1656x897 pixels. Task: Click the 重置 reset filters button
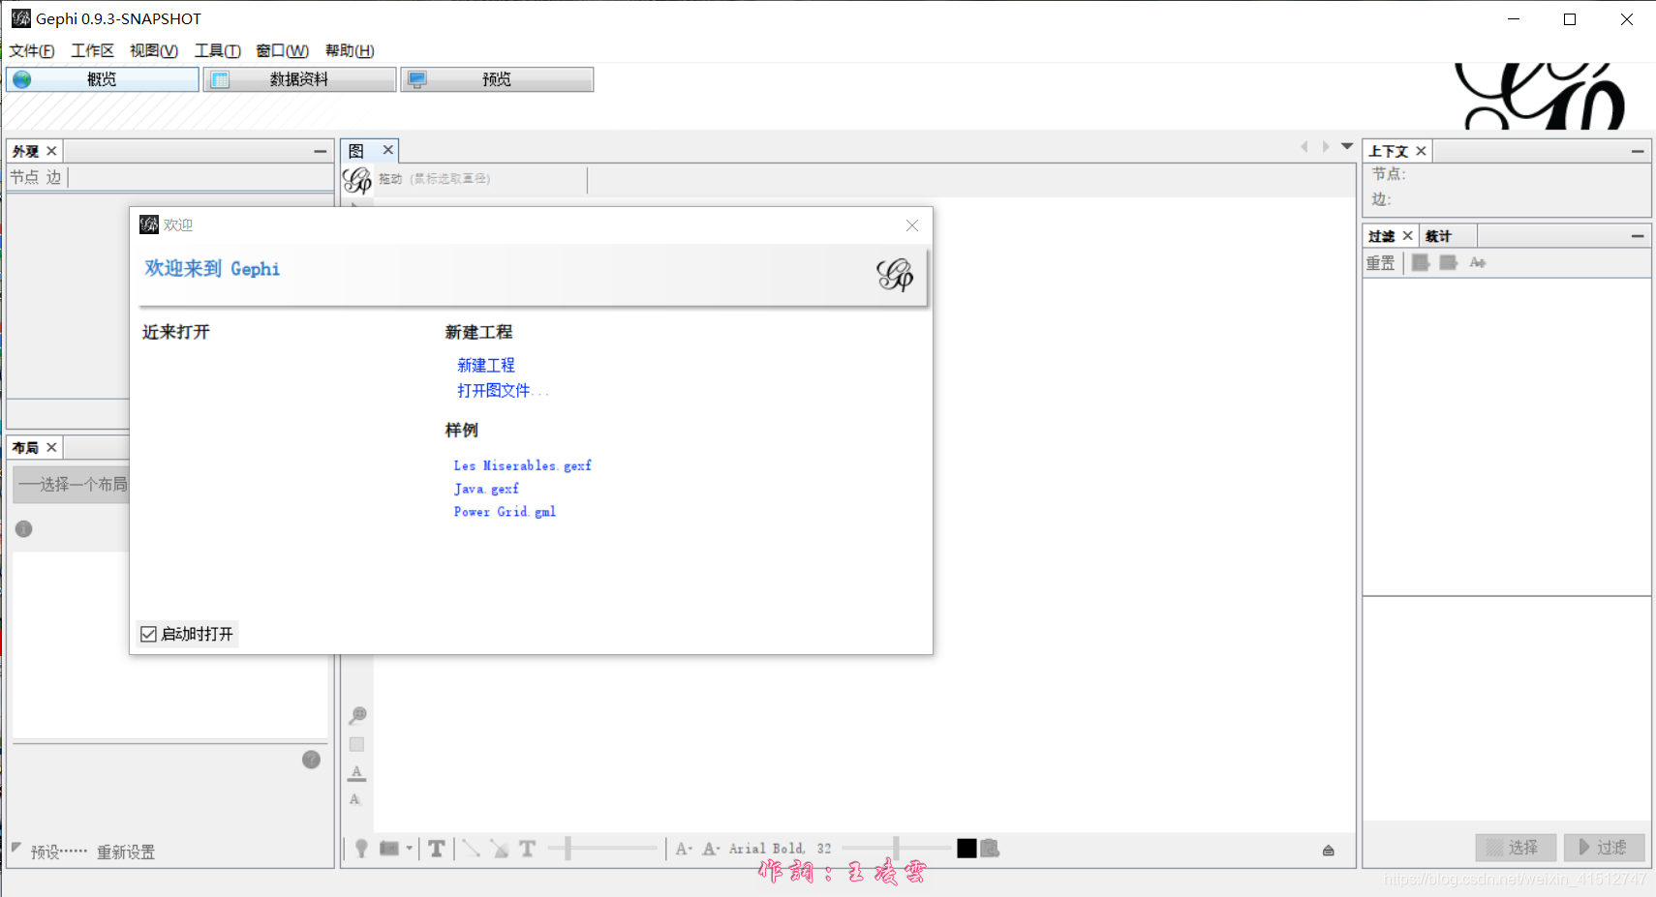click(1381, 262)
